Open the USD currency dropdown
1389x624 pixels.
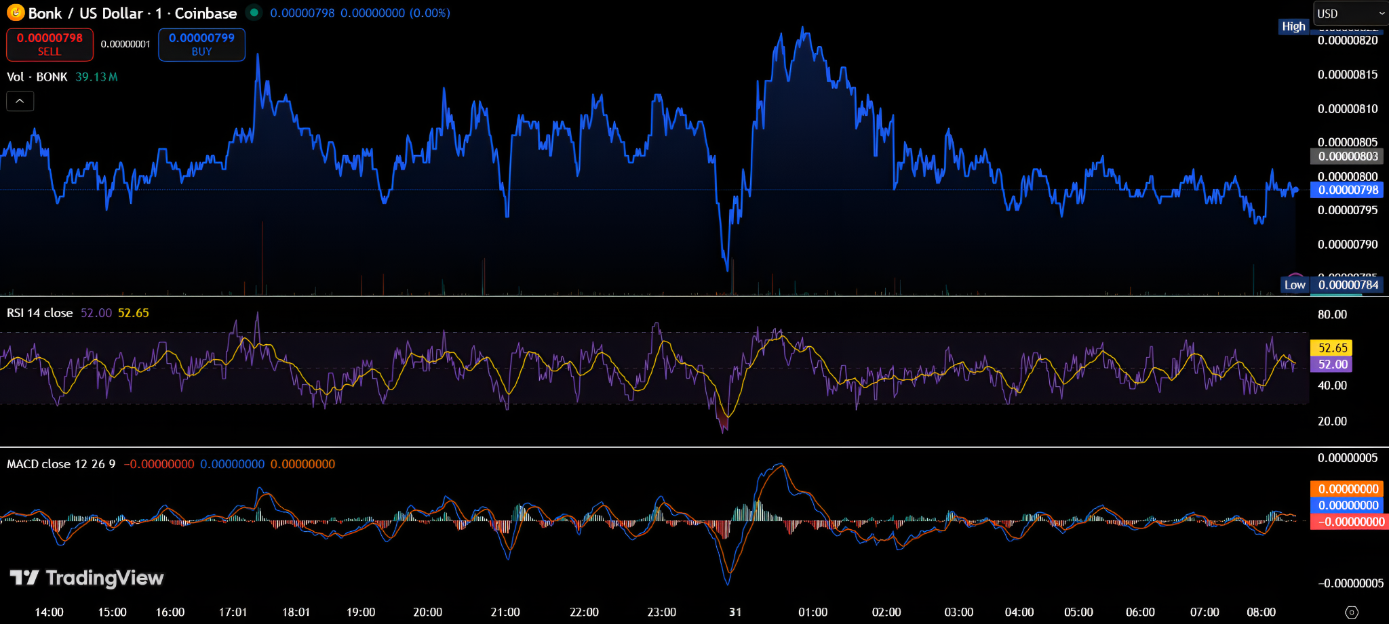pyautogui.click(x=1350, y=14)
